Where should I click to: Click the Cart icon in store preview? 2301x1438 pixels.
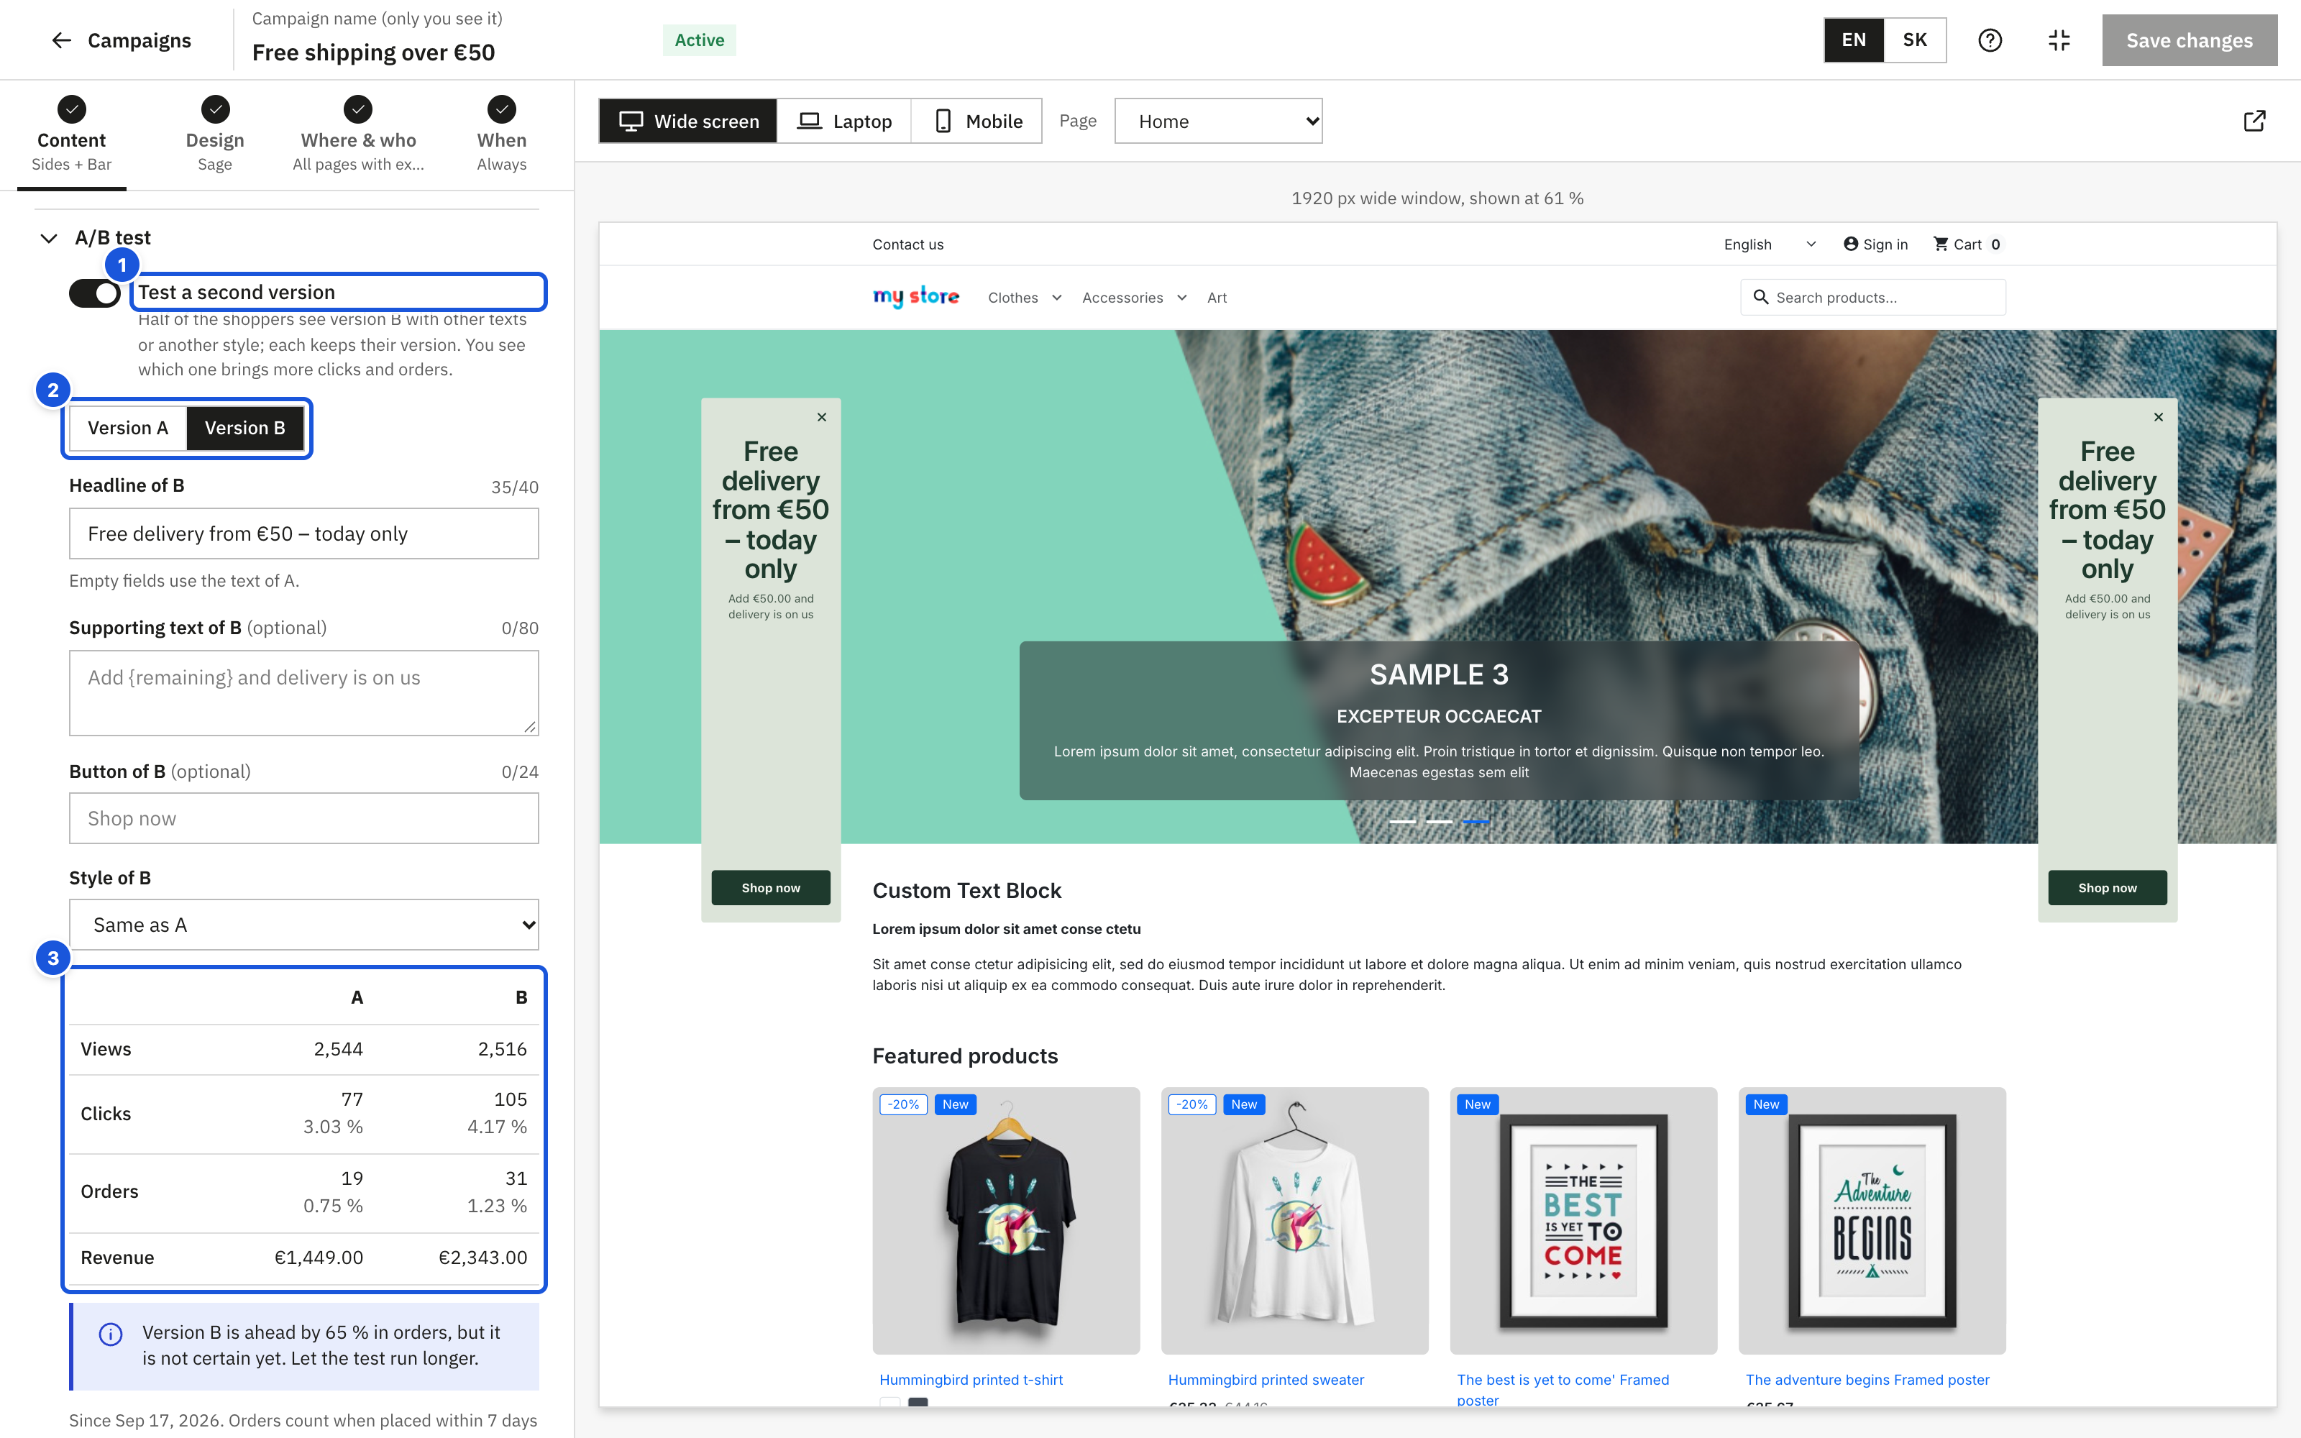tap(1941, 244)
